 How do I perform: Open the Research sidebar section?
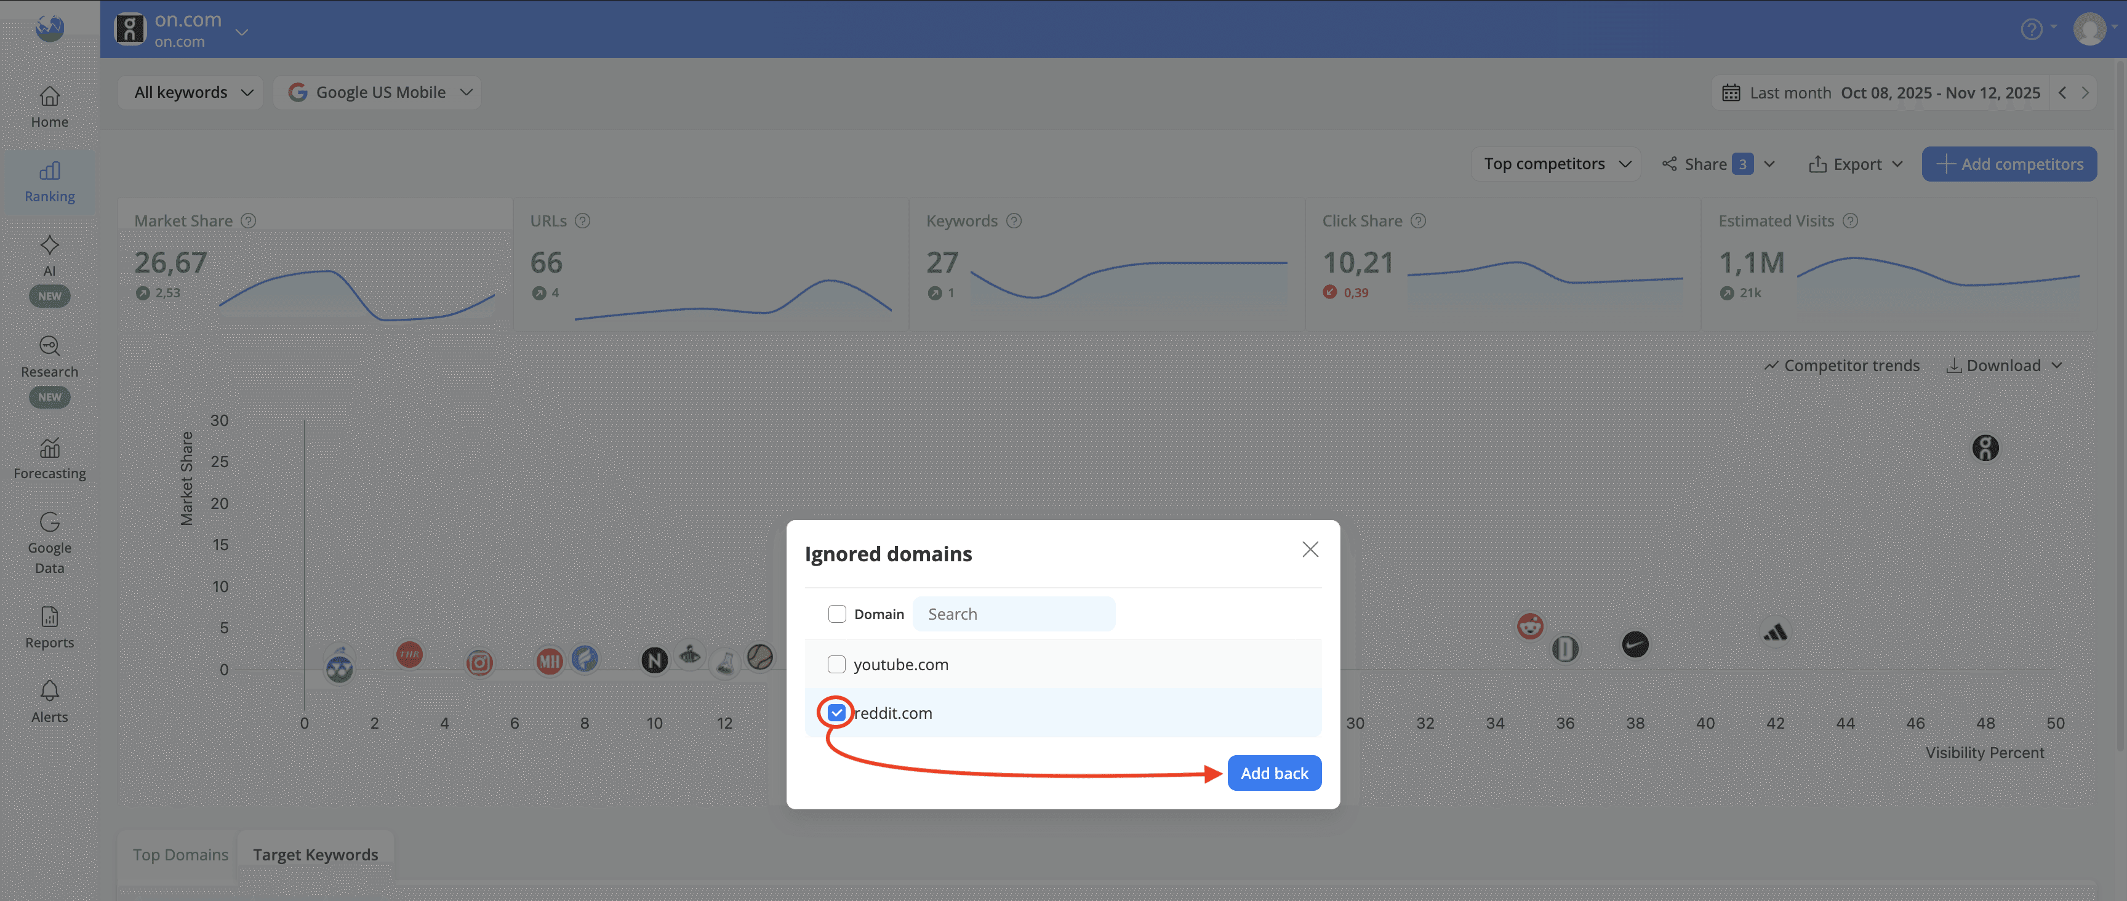[x=49, y=370]
